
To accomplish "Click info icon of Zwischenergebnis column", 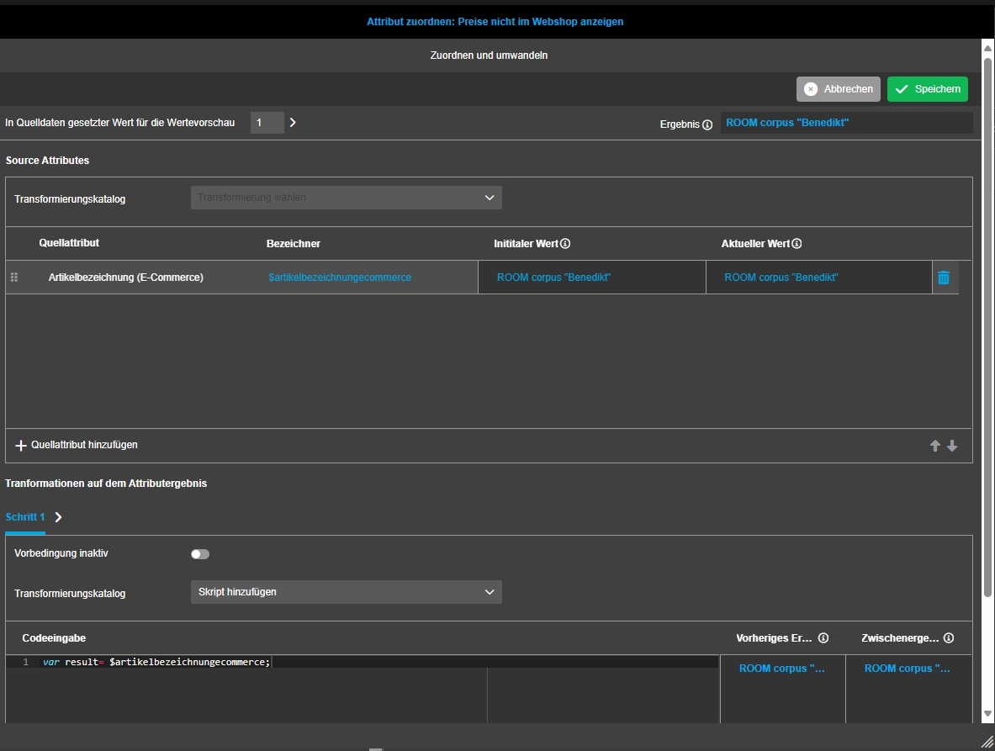I will (949, 638).
